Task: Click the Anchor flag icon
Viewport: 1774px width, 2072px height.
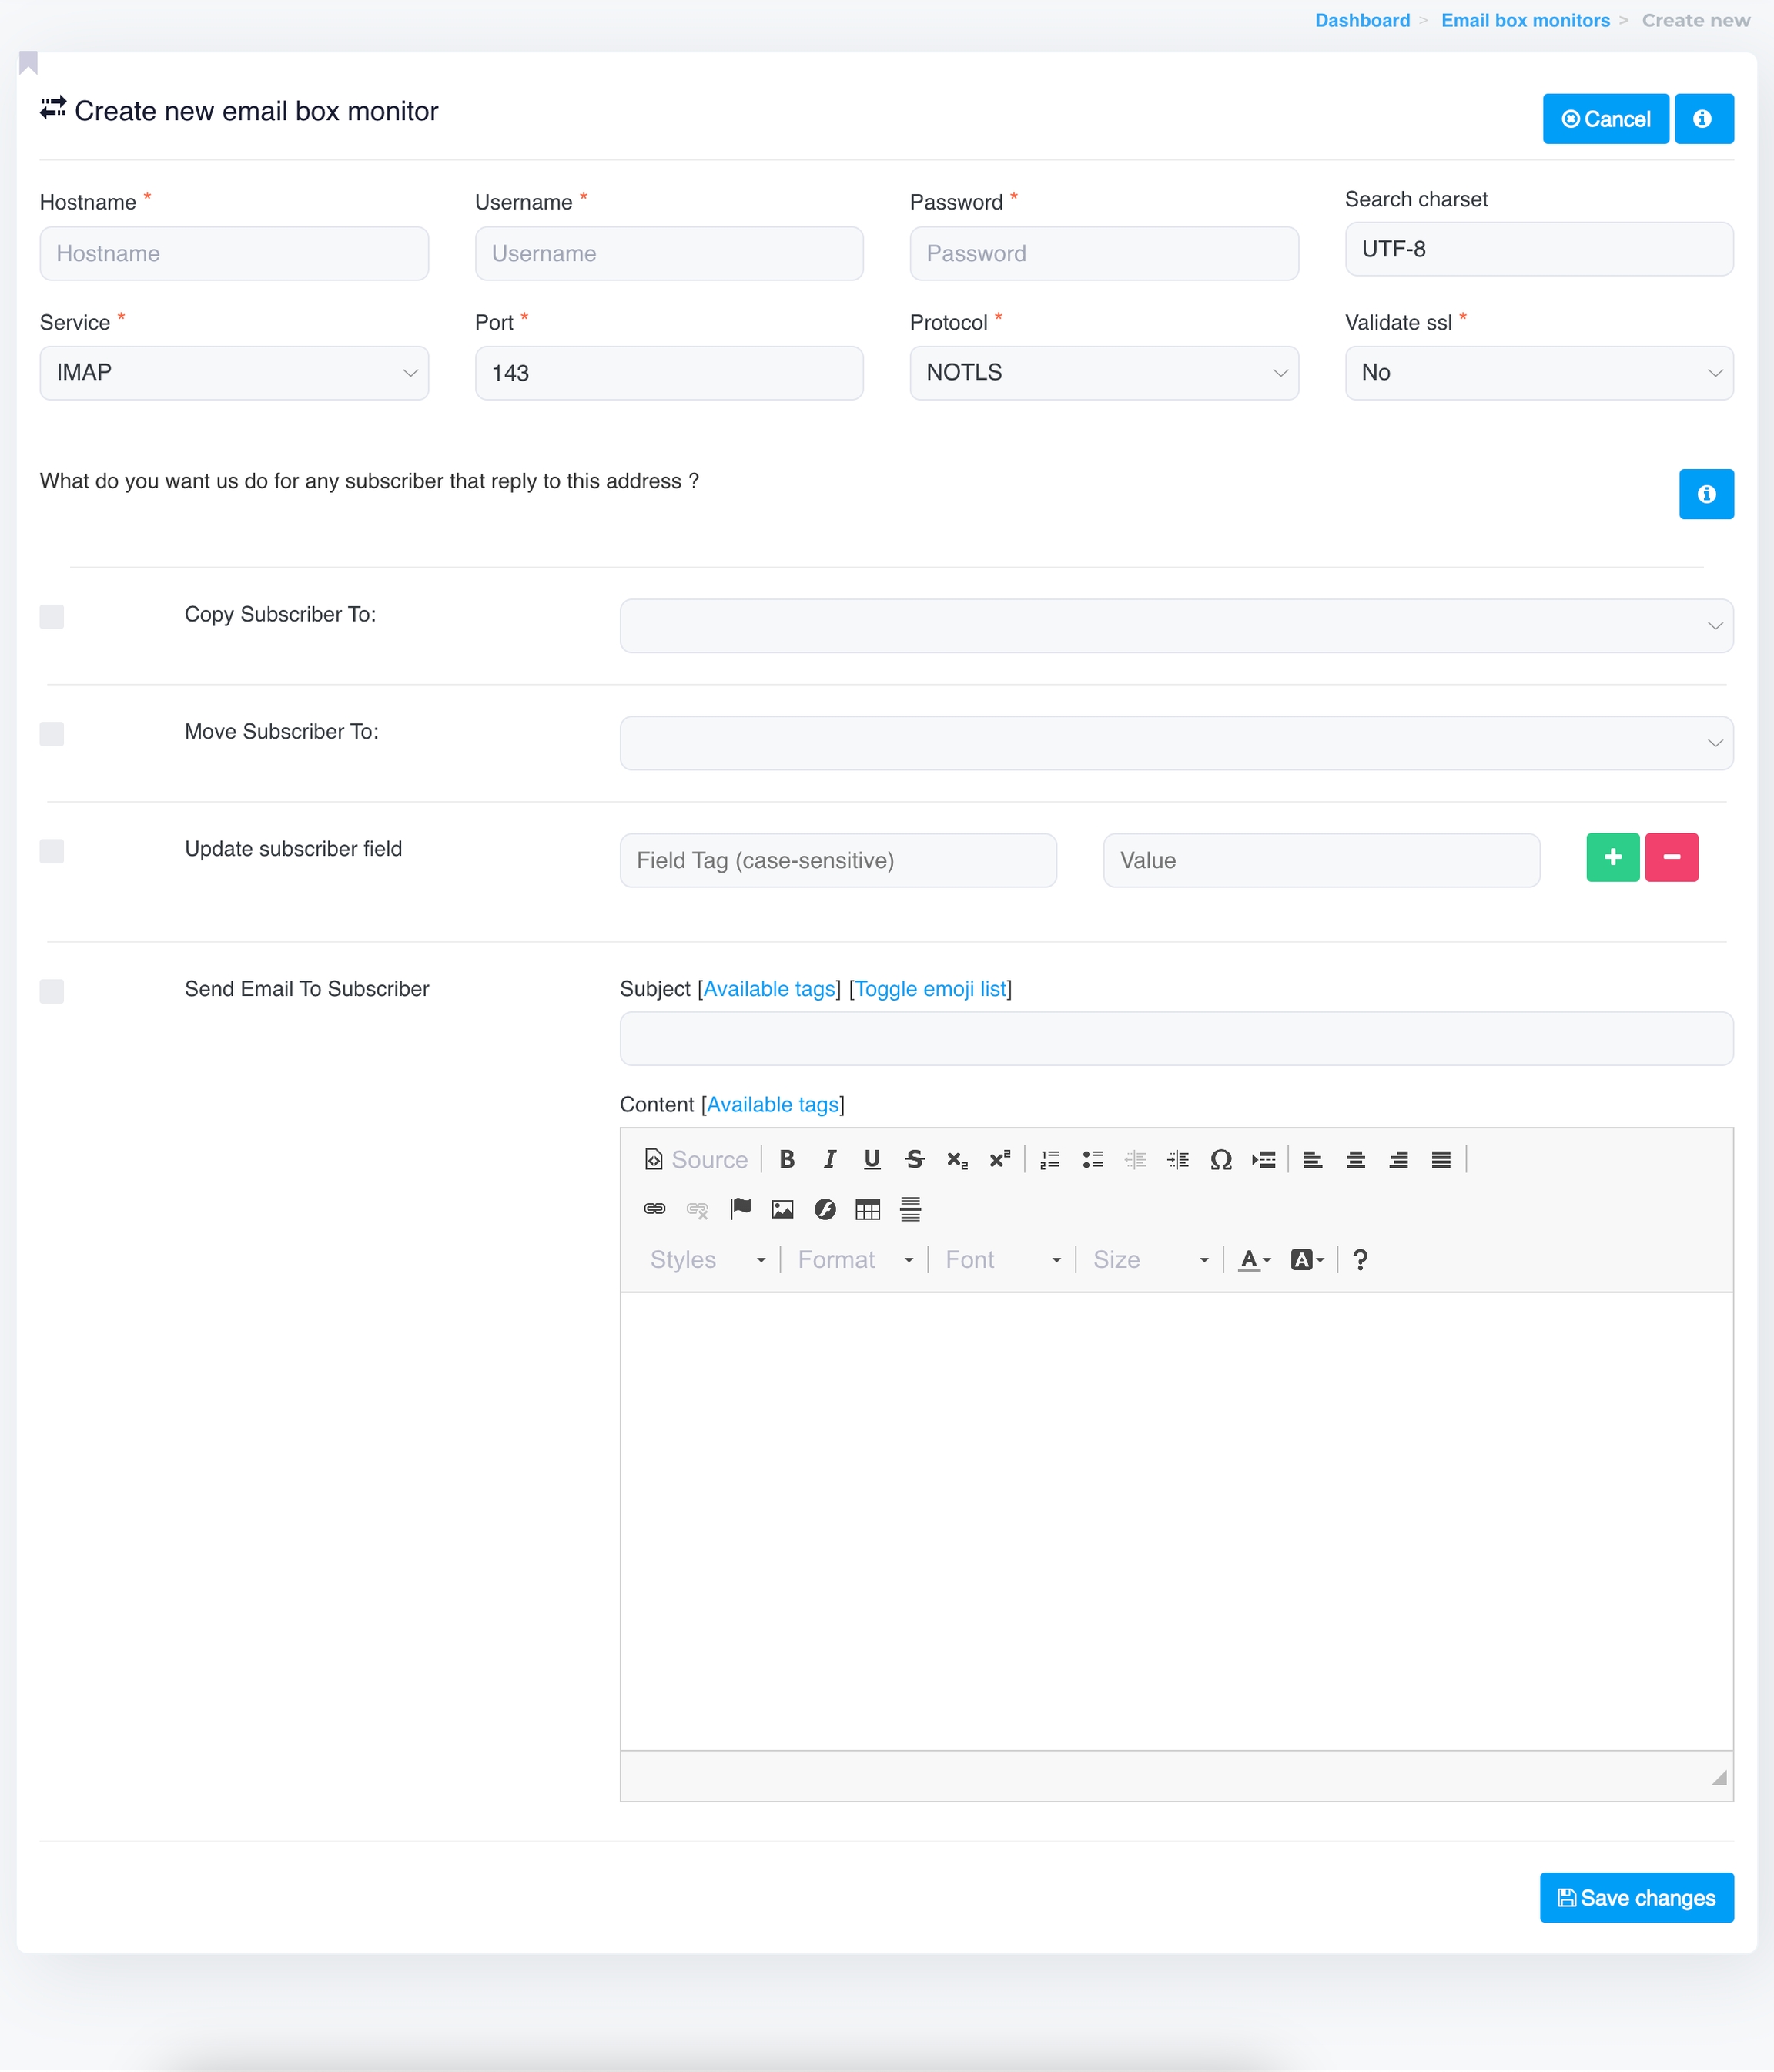Action: coord(740,1209)
